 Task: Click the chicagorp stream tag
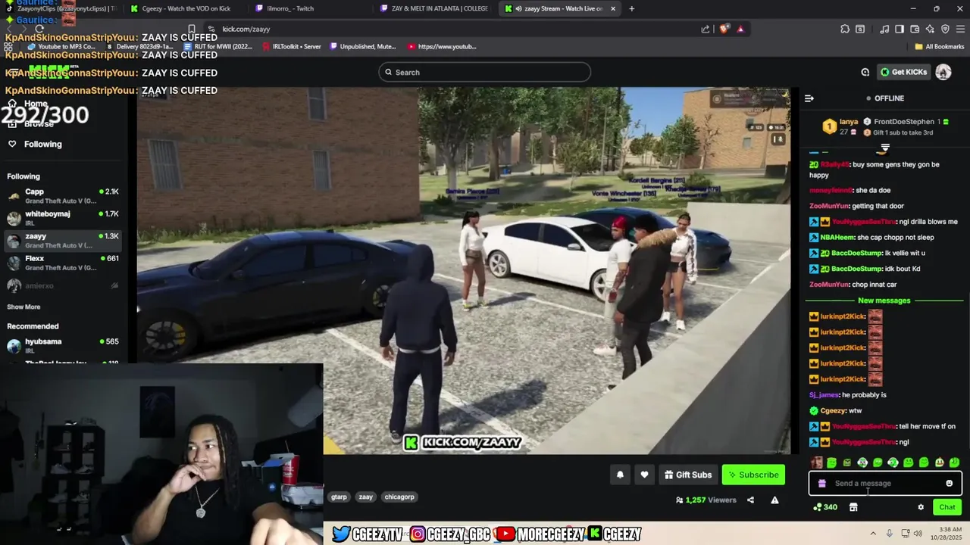coord(399,497)
